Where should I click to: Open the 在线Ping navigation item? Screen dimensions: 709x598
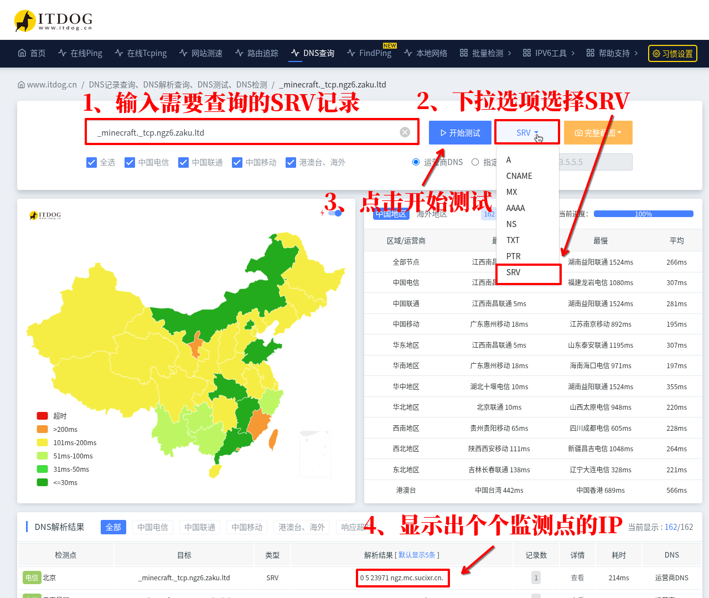click(x=80, y=53)
